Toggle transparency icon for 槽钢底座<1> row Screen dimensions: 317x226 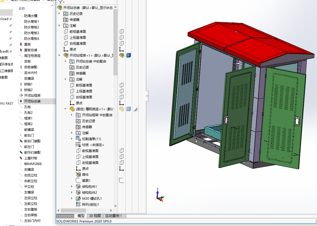click(135, 109)
